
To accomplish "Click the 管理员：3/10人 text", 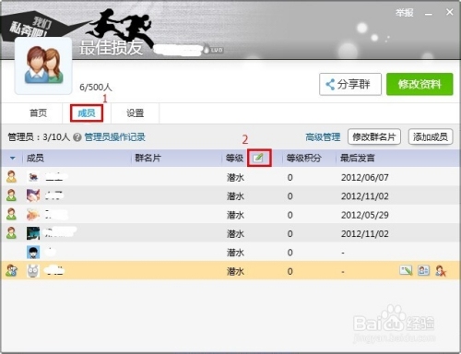I will click(39, 137).
